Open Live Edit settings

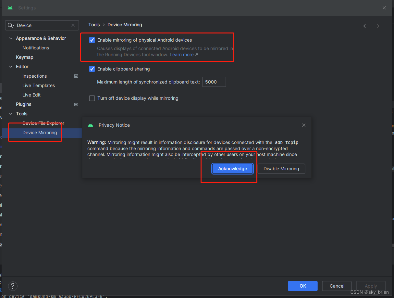point(31,95)
